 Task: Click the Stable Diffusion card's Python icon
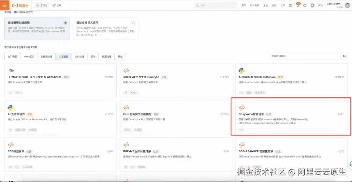pyautogui.click(x=242, y=70)
